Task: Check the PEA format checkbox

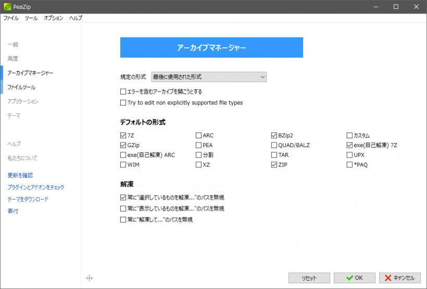Action: [x=198, y=145]
